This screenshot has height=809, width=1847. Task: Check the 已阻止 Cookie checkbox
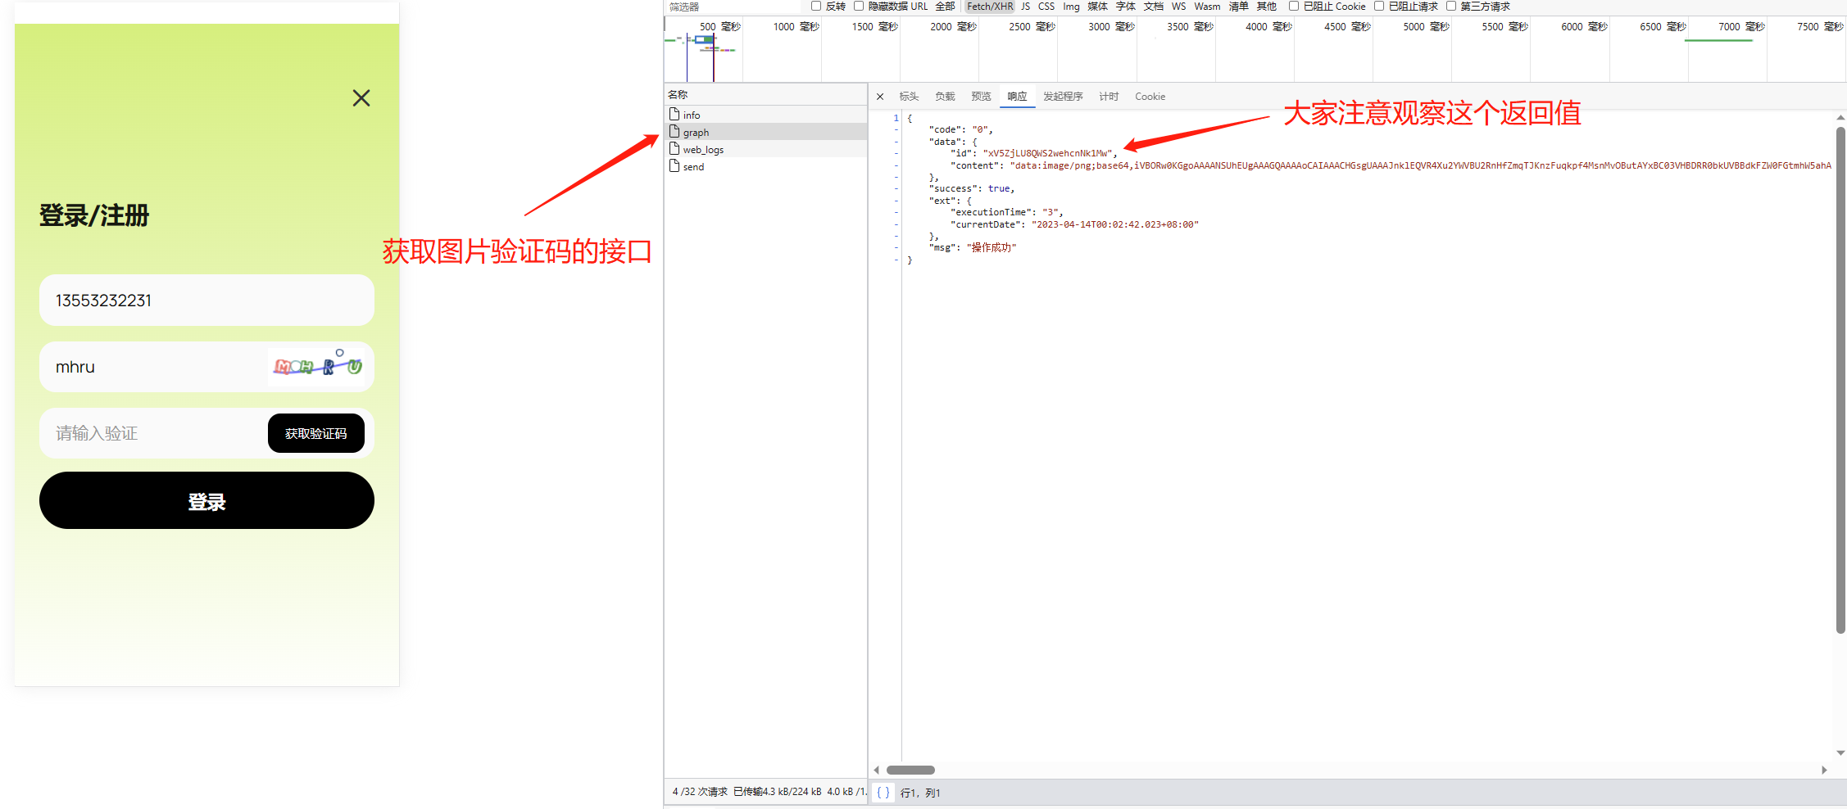(x=1294, y=6)
